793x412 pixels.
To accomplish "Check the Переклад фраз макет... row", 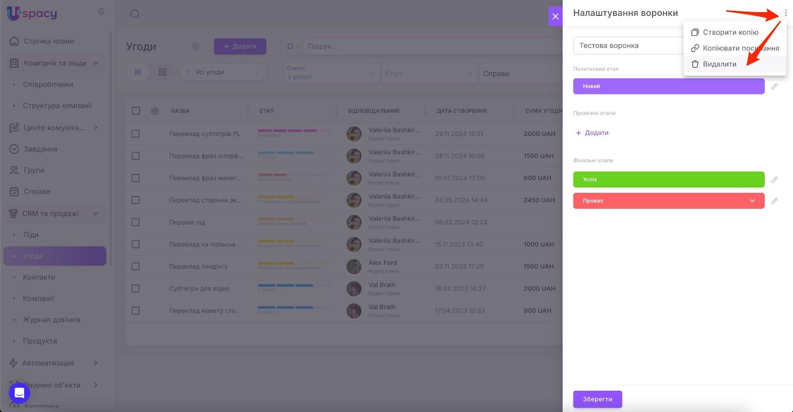I will 136,178.
